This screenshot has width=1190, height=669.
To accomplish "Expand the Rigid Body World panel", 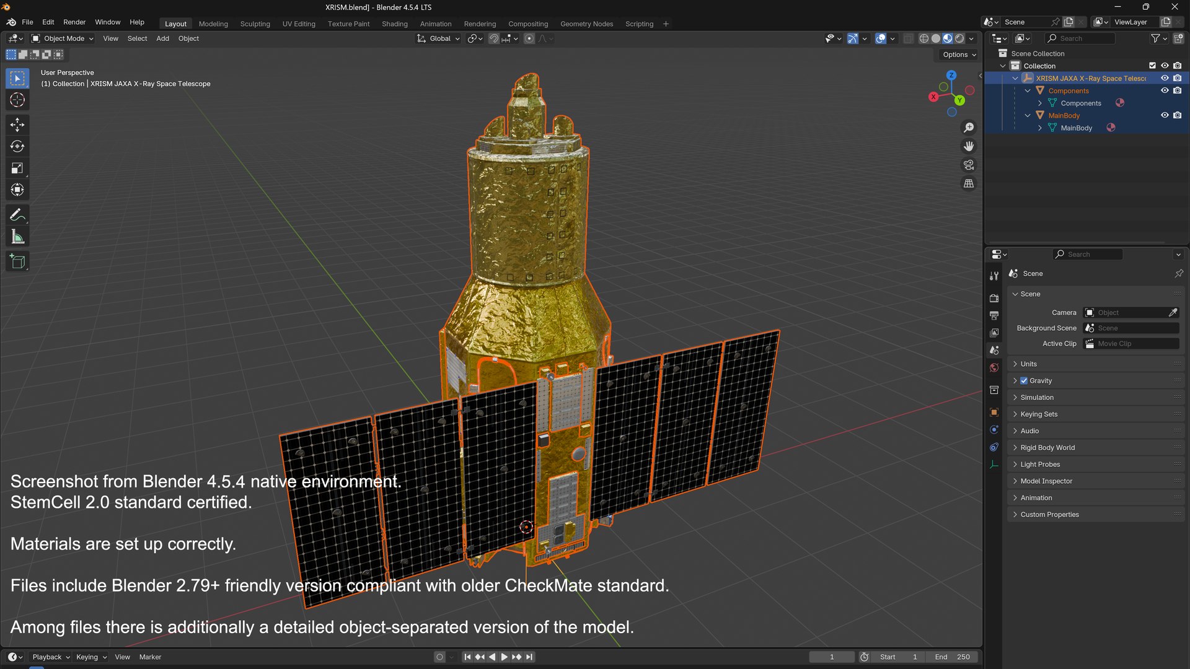I will [x=1096, y=448].
